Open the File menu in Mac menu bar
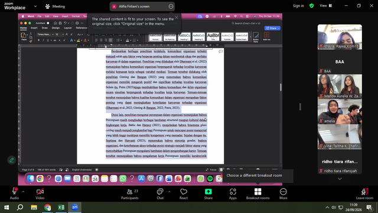The height and width of the screenshot is (213, 378). (40, 17)
